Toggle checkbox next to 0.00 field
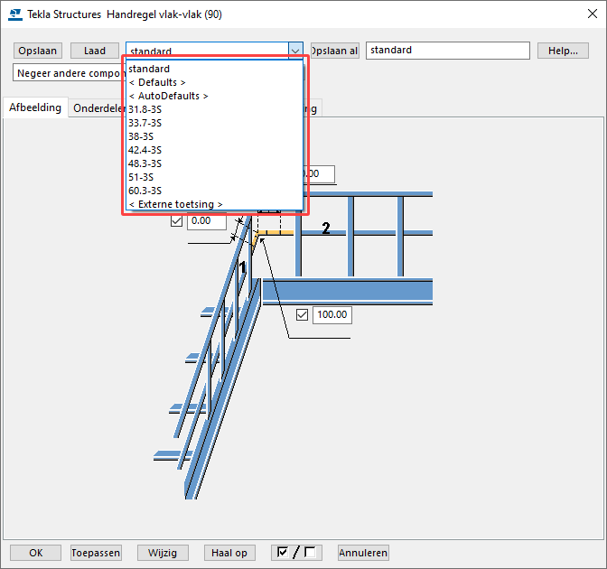This screenshot has width=607, height=569. point(176,221)
